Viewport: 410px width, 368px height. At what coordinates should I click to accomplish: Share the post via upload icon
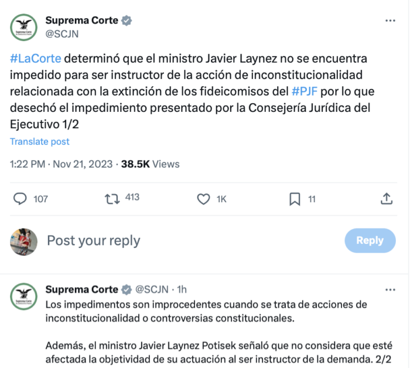point(387,199)
